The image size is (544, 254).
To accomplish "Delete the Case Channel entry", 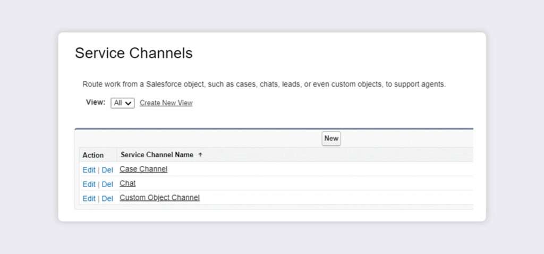I will click(107, 170).
